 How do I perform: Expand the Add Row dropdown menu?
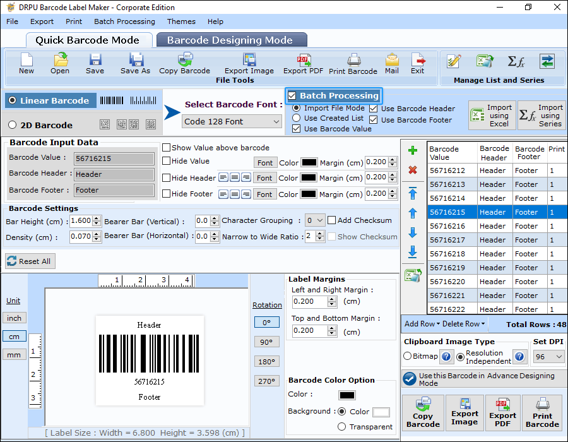(422, 324)
